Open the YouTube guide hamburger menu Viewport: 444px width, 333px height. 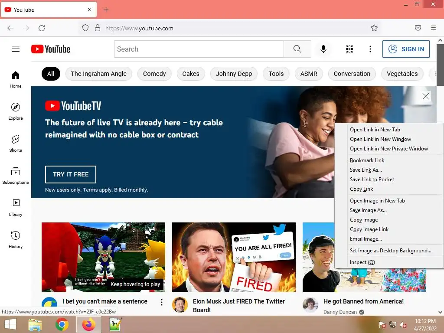(x=16, y=49)
